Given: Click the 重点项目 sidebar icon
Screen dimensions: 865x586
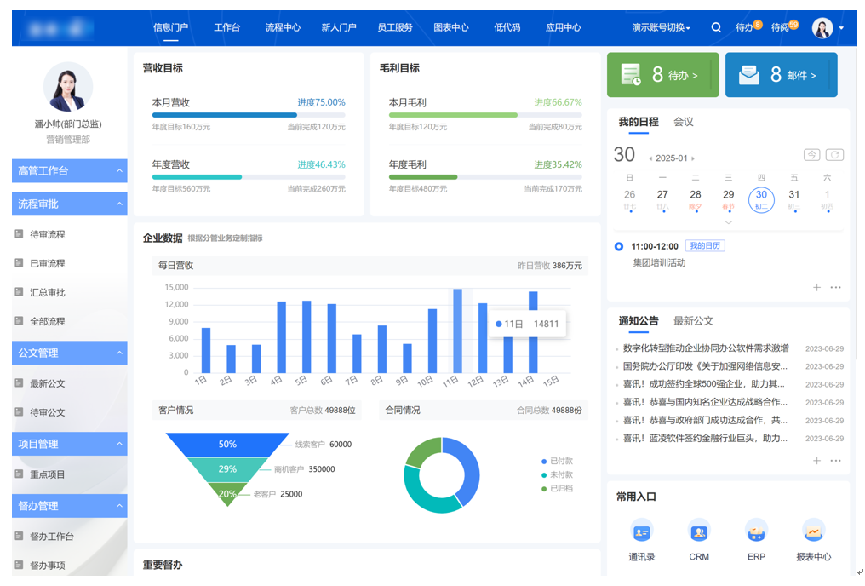Looking at the screenshot, I should 19,474.
